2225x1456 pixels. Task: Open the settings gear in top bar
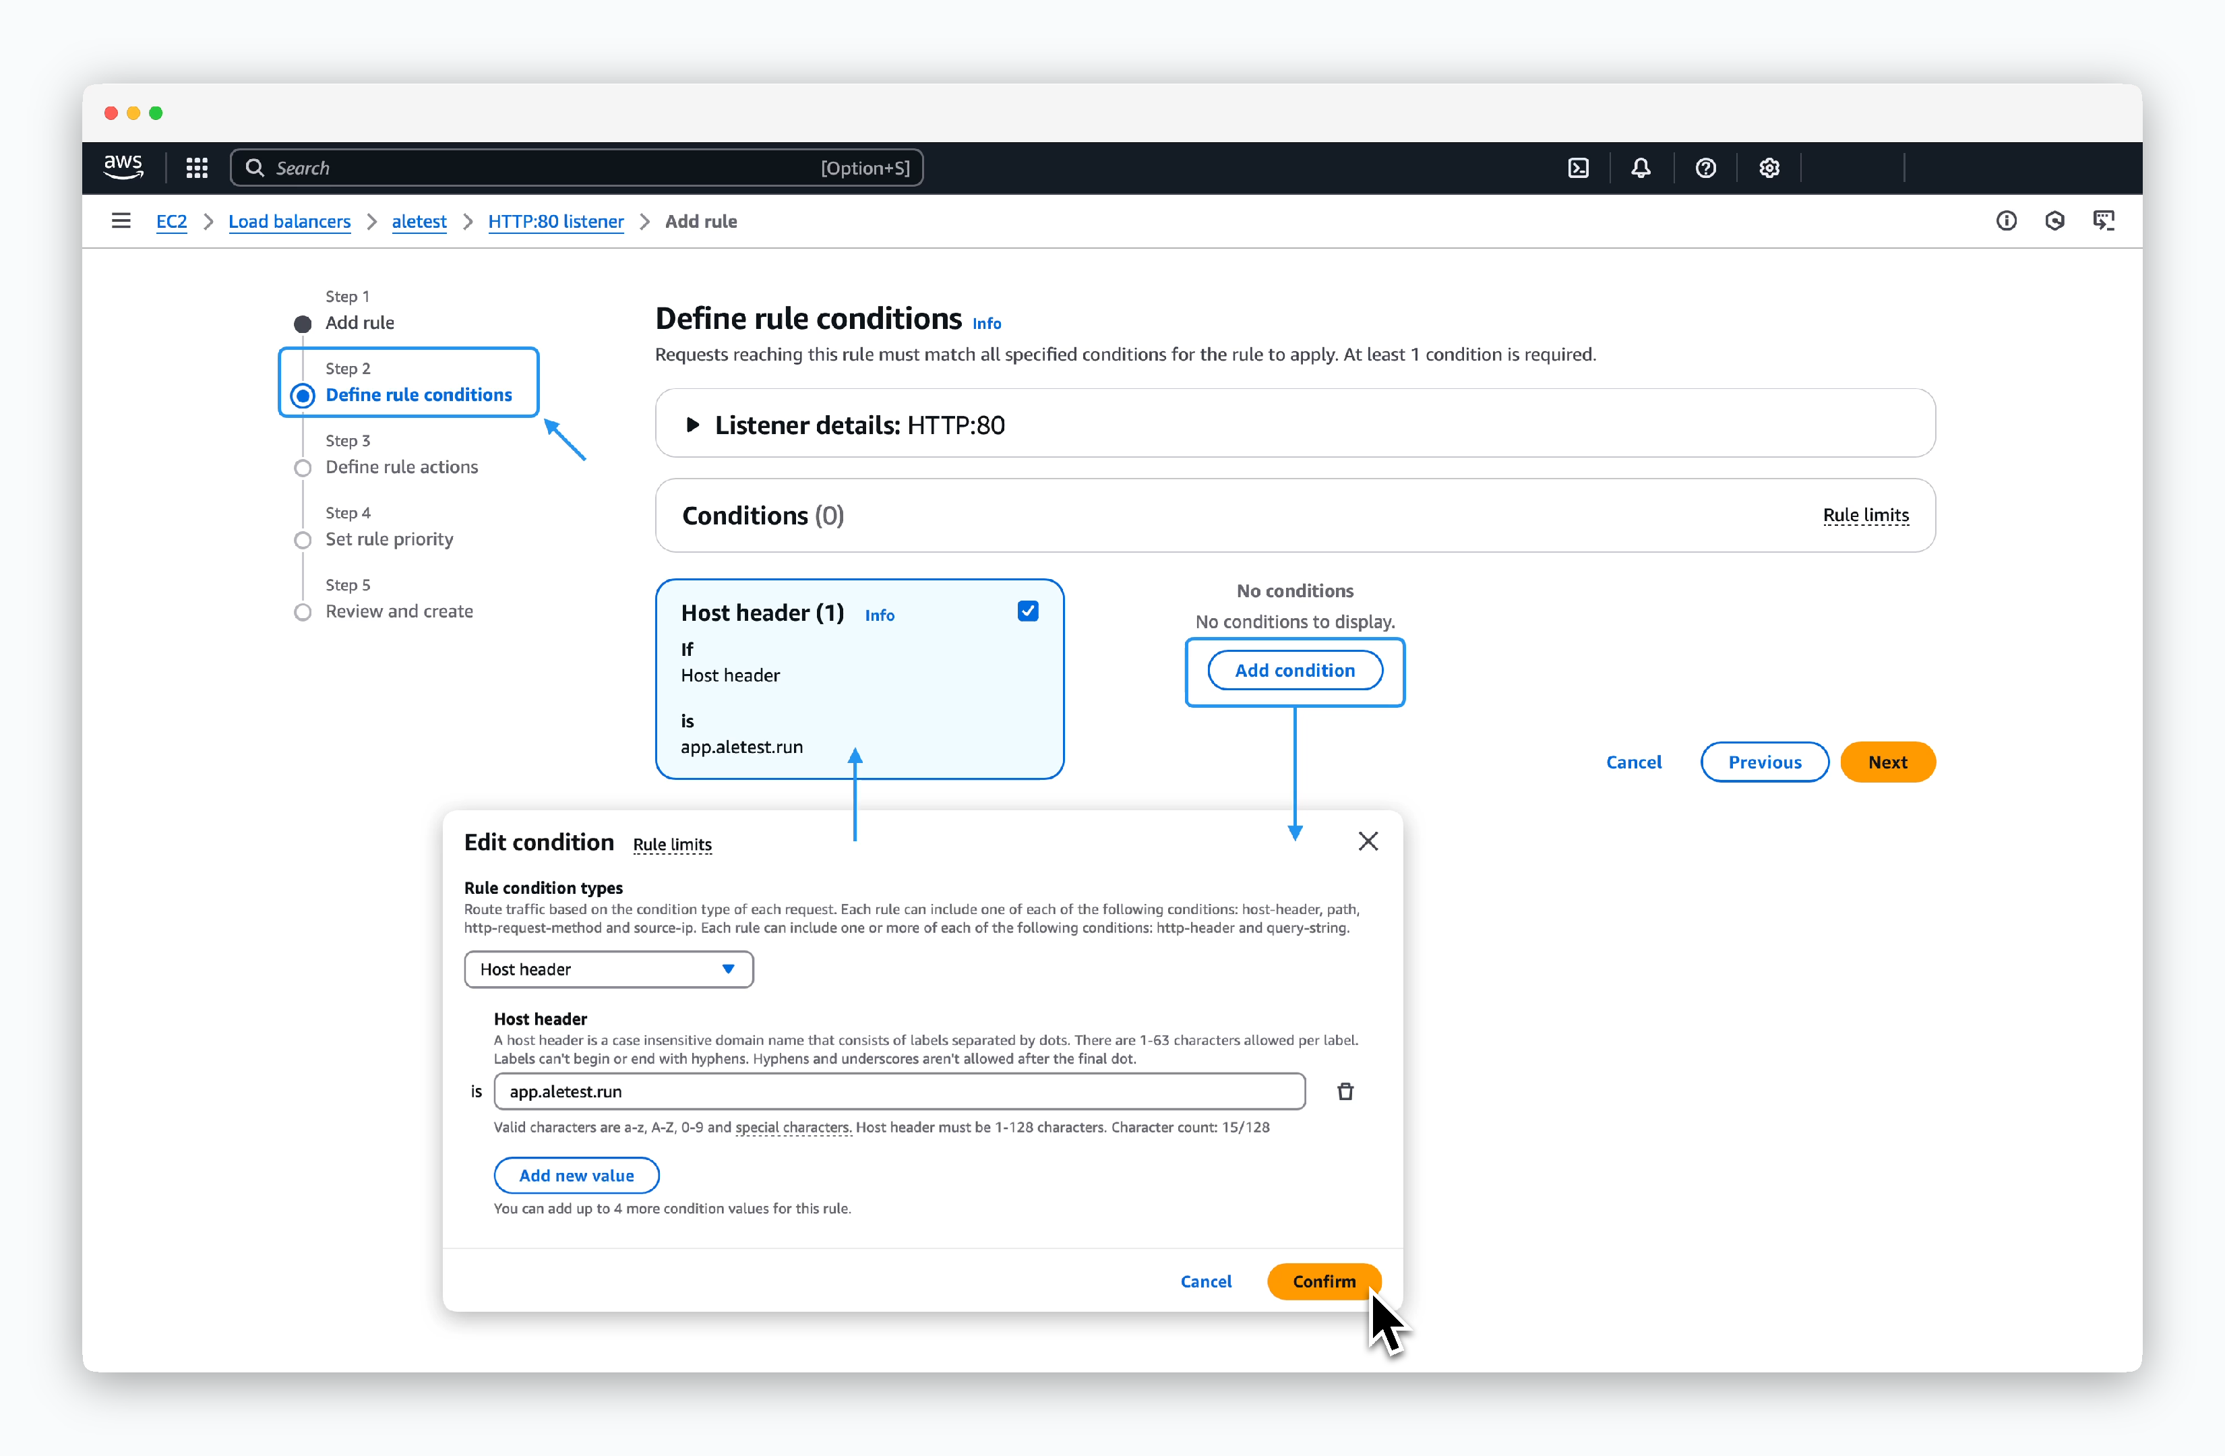coord(1769,169)
